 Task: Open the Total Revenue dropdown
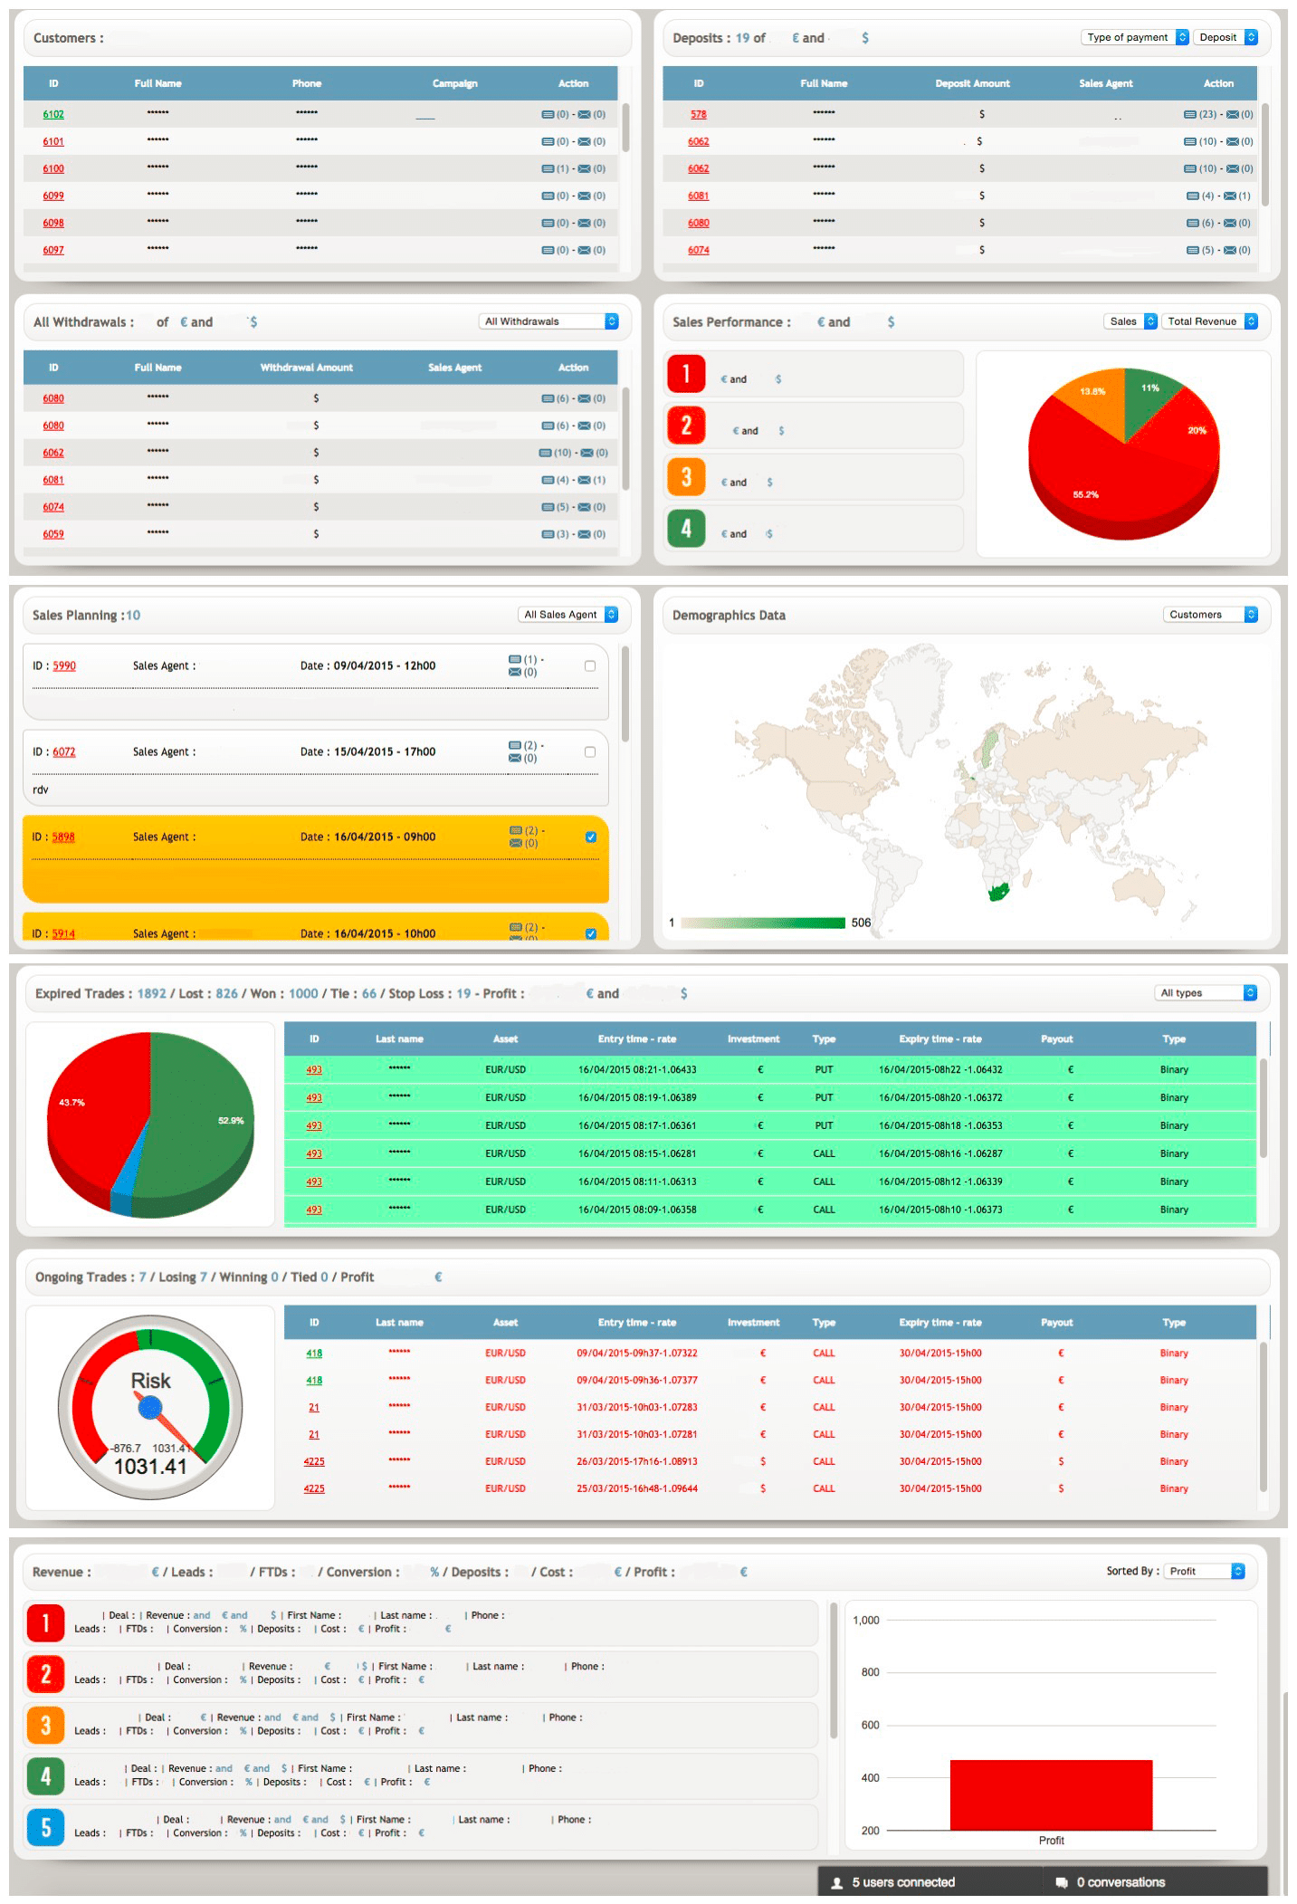click(1209, 321)
